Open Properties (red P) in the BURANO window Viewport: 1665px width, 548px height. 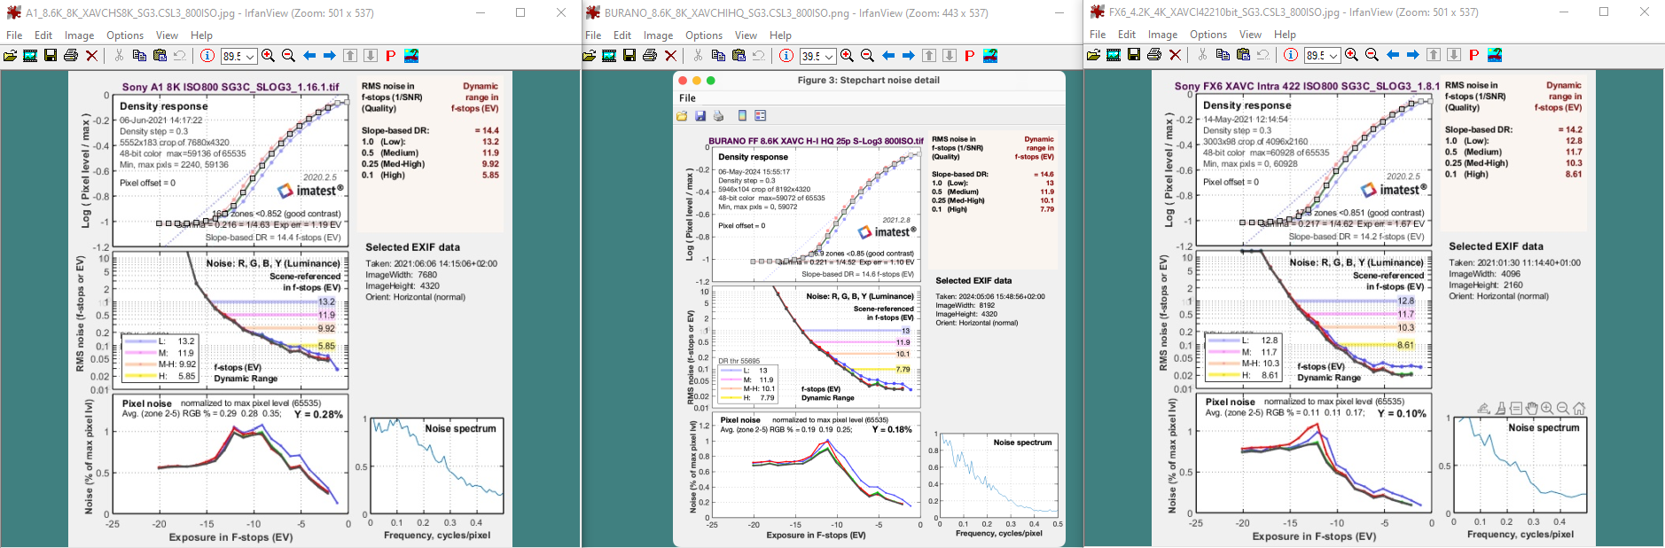(x=969, y=56)
